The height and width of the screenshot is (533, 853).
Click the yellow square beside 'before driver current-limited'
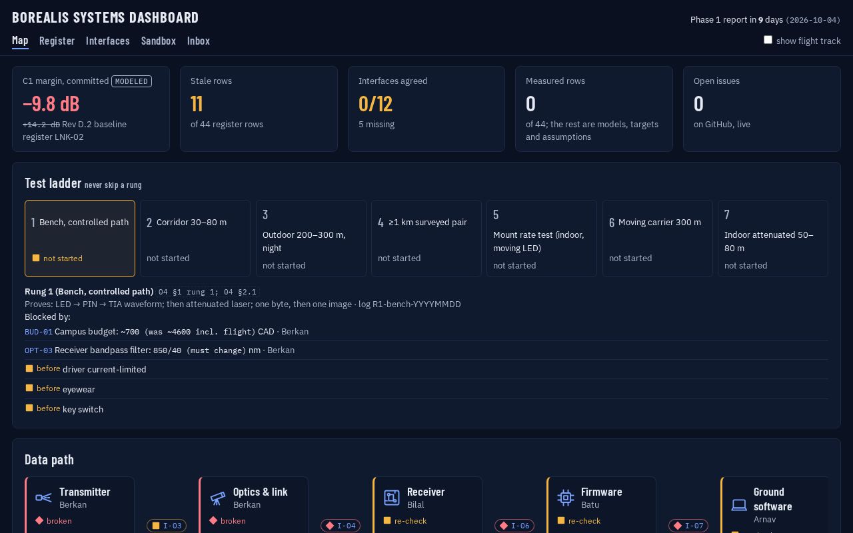(29, 368)
